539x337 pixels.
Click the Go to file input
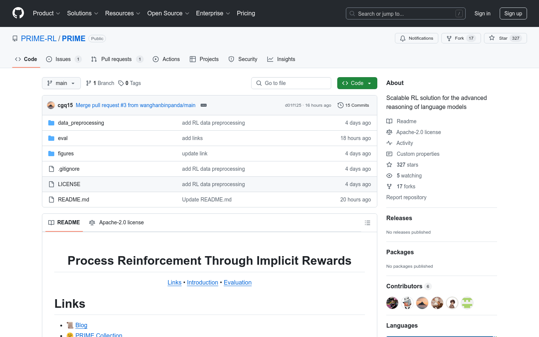click(x=291, y=83)
